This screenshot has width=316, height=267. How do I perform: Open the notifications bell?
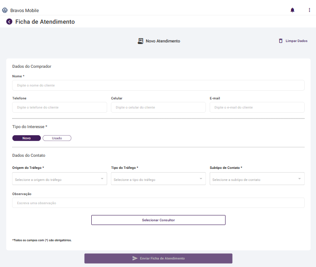(x=292, y=10)
